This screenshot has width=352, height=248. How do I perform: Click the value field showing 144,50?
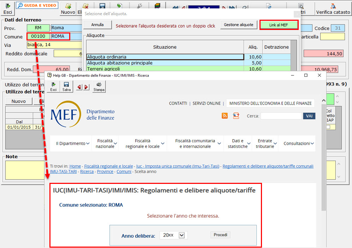coord(323,54)
